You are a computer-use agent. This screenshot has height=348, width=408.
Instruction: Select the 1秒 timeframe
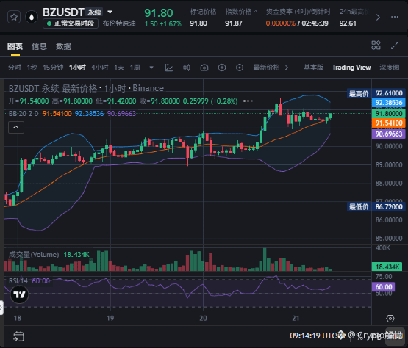tap(32, 68)
